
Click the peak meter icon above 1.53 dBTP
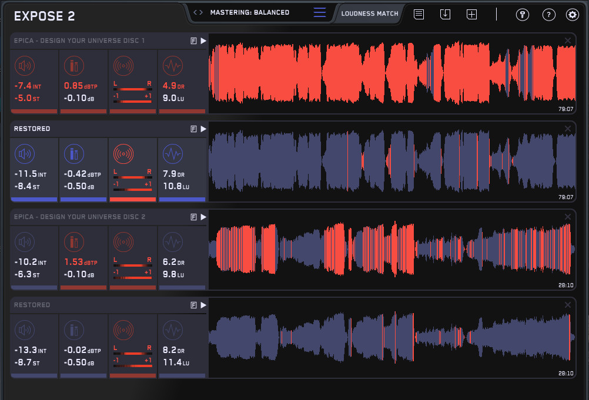[x=74, y=242]
